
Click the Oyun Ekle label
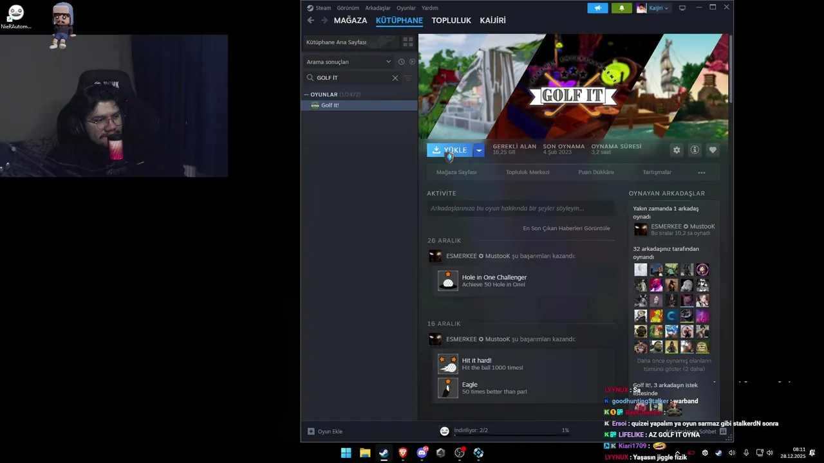click(x=330, y=431)
